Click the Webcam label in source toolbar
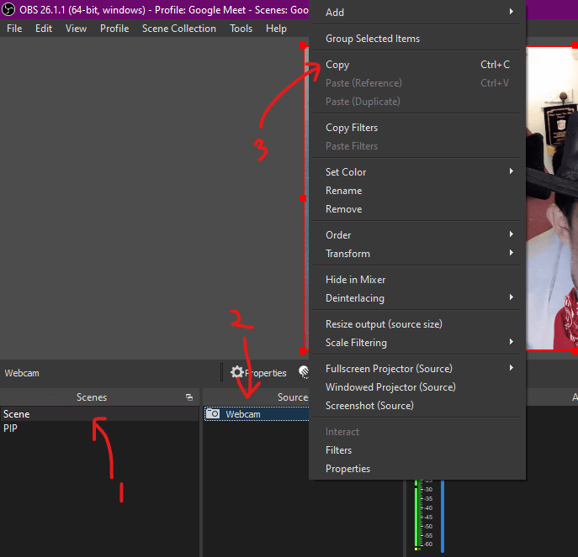This screenshot has width=578, height=557. (x=22, y=373)
